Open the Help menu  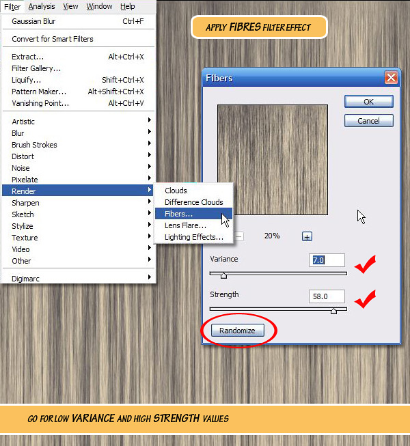pos(128,6)
